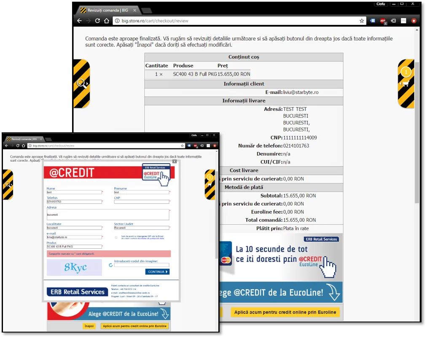Screen dimensions: 427x338
Task: Click Ciofu profile button in large window
Action: 381,4
